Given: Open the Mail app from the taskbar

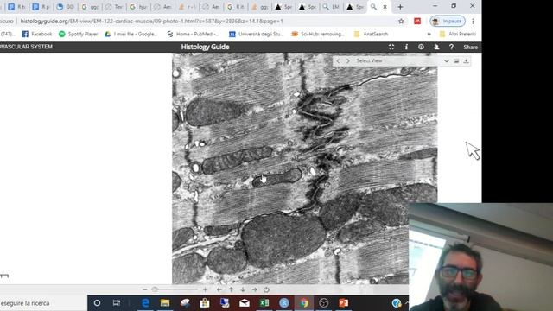Looking at the screenshot, I should (x=244, y=303).
